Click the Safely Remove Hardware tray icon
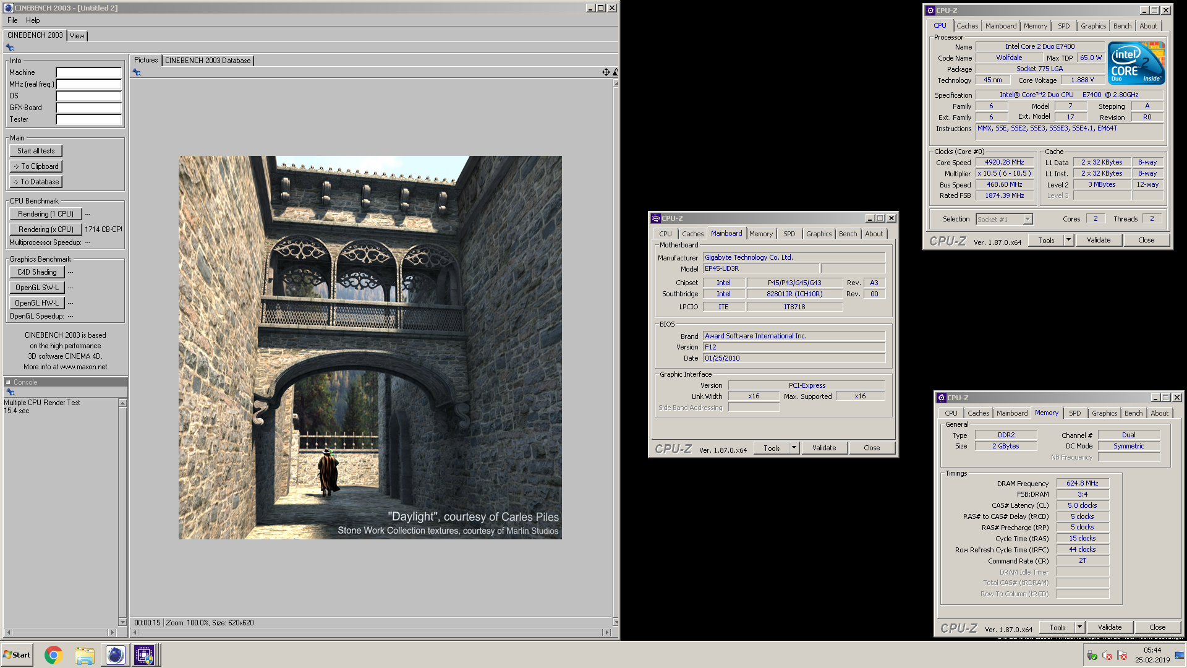The width and height of the screenshot is (1187, 668). 1092,656
